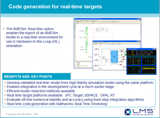Viewport: 160px width, 118px height.
Task: Click the vehicle body mass component
Action: 86,31
